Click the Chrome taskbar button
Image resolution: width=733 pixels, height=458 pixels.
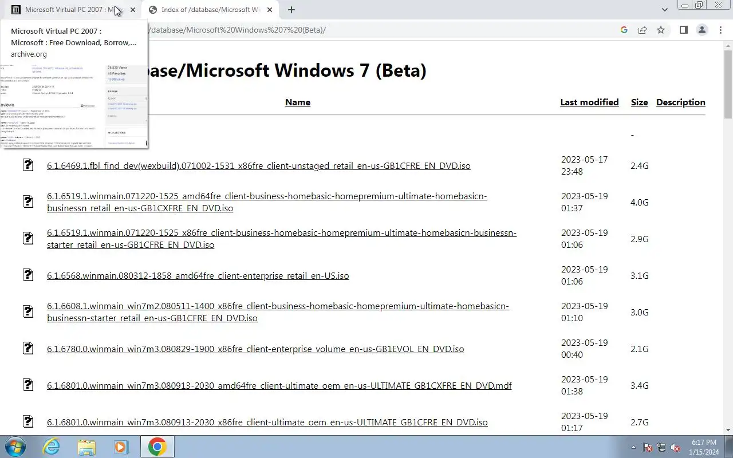(x=157, y=447)
